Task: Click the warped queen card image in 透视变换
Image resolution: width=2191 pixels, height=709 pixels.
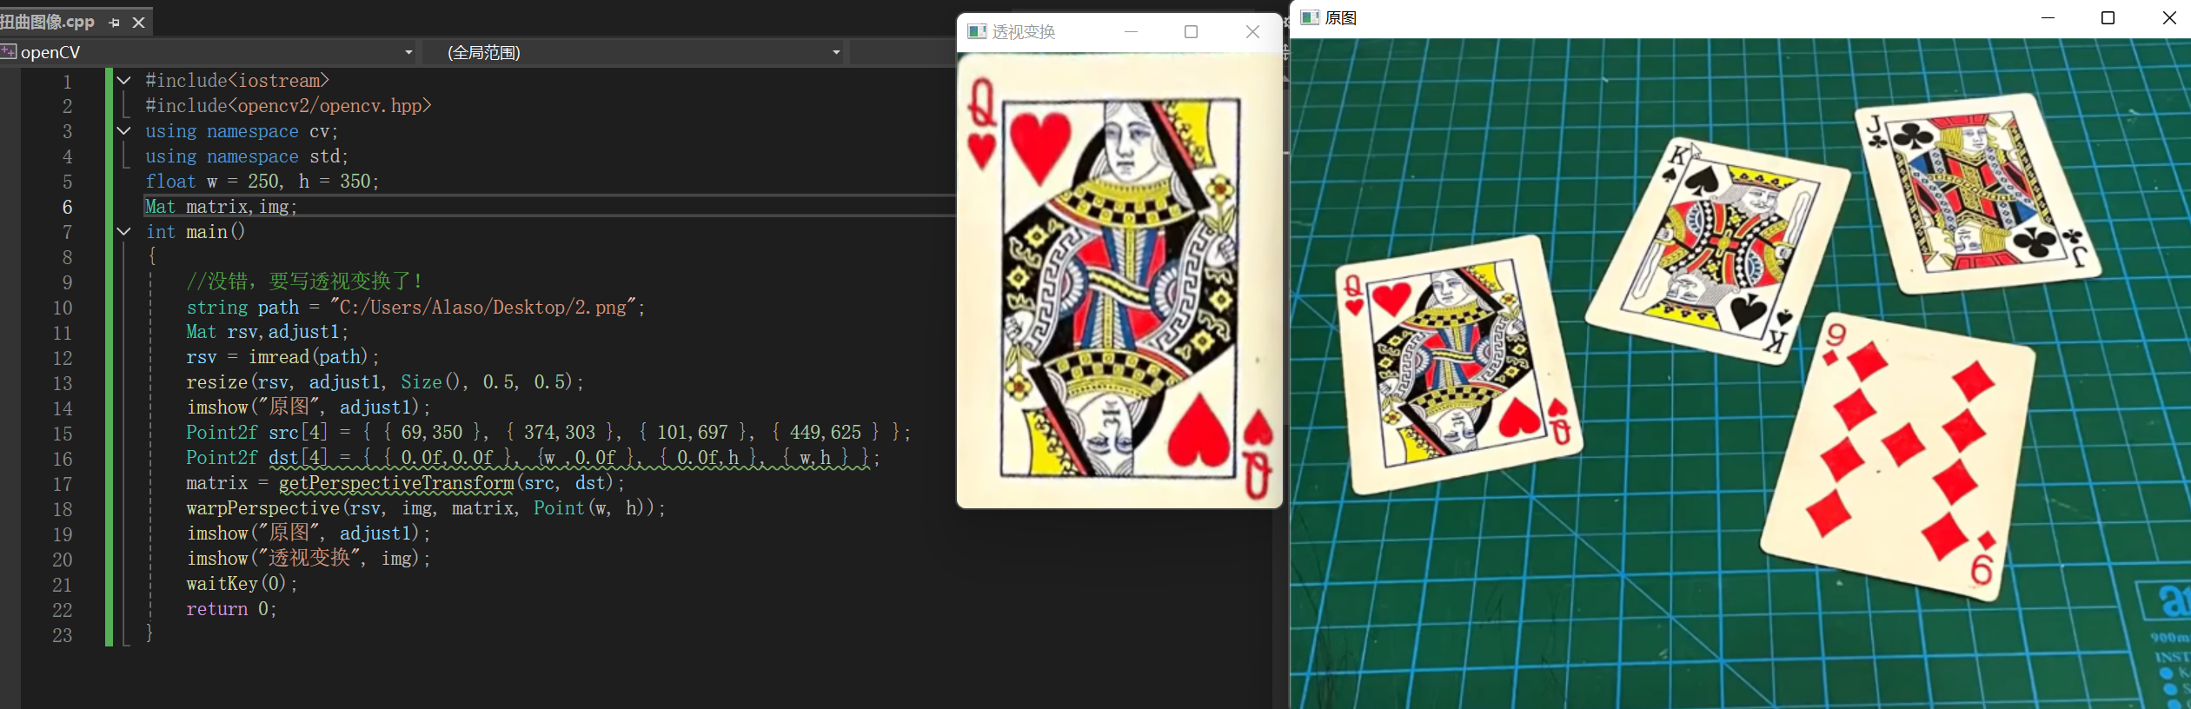Action: (x=1119, y=281)
